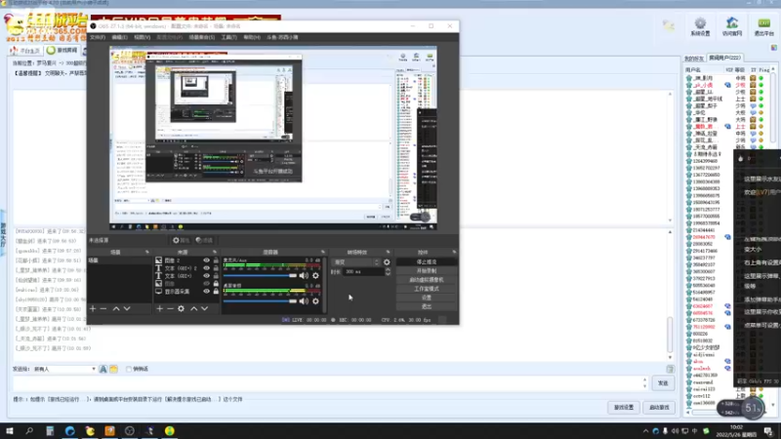Toggle visibility eye for 文本 (GDI+) source
The width and height of the screenshot is (781, 439).
pyautogui.click(x=206, y=276)
